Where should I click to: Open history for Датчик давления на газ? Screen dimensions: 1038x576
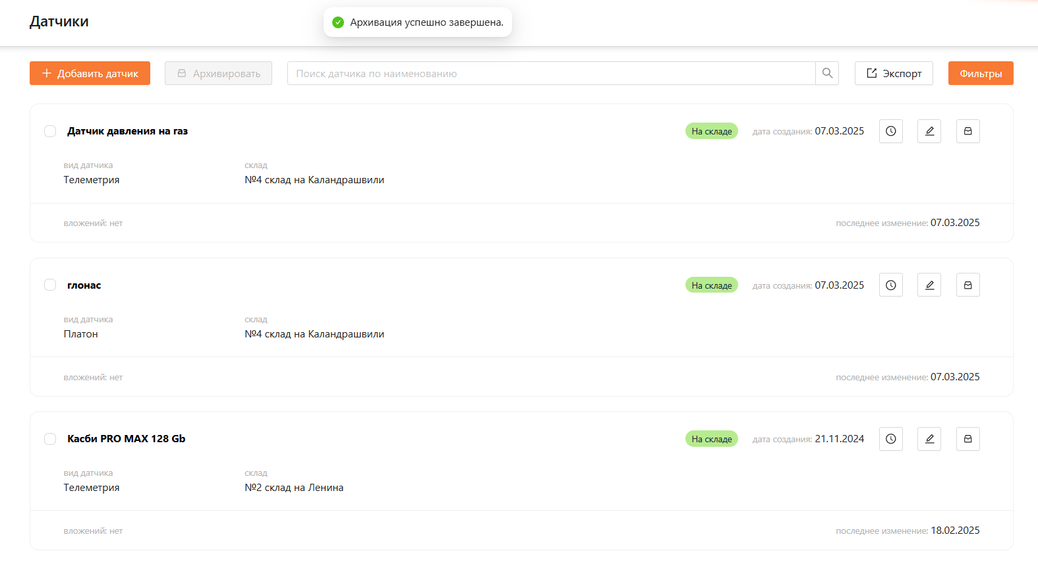pyautogui.click(x=890, y=131)
